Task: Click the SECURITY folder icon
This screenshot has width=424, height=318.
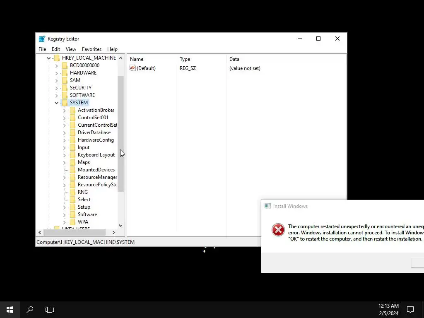Action: [x=65, y=88]
